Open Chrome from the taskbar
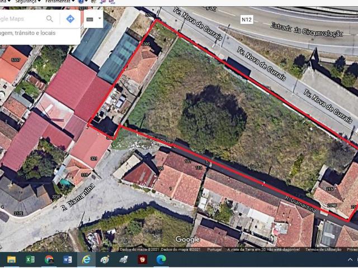The image size is (358, 268). (49, 259)
